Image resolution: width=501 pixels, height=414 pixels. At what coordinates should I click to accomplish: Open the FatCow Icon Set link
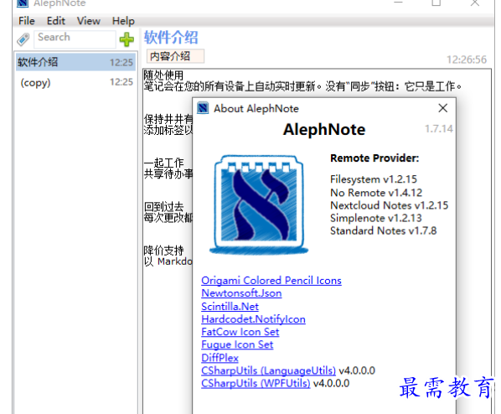pyautogui.click(x=240, y=332)
